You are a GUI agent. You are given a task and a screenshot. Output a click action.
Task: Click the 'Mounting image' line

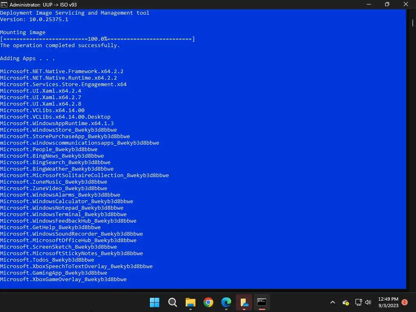coord(23,32)
